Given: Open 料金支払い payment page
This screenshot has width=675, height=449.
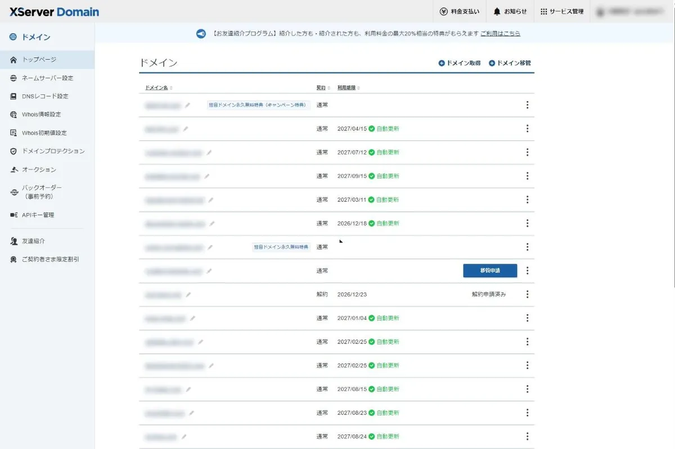Looking at the screenshot, I should coord(459,11).
